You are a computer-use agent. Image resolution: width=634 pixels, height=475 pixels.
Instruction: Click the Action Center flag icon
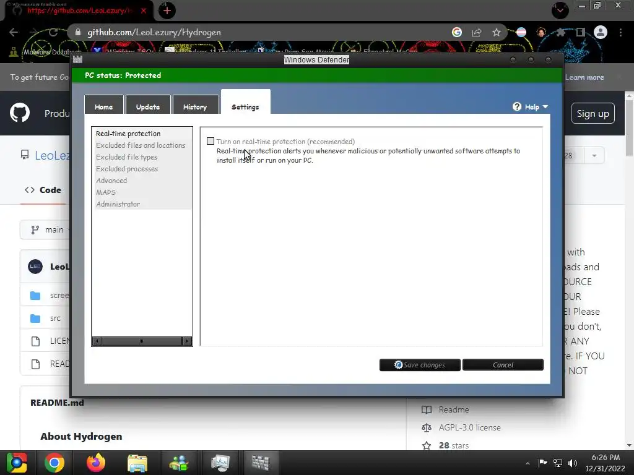(542, 463)
